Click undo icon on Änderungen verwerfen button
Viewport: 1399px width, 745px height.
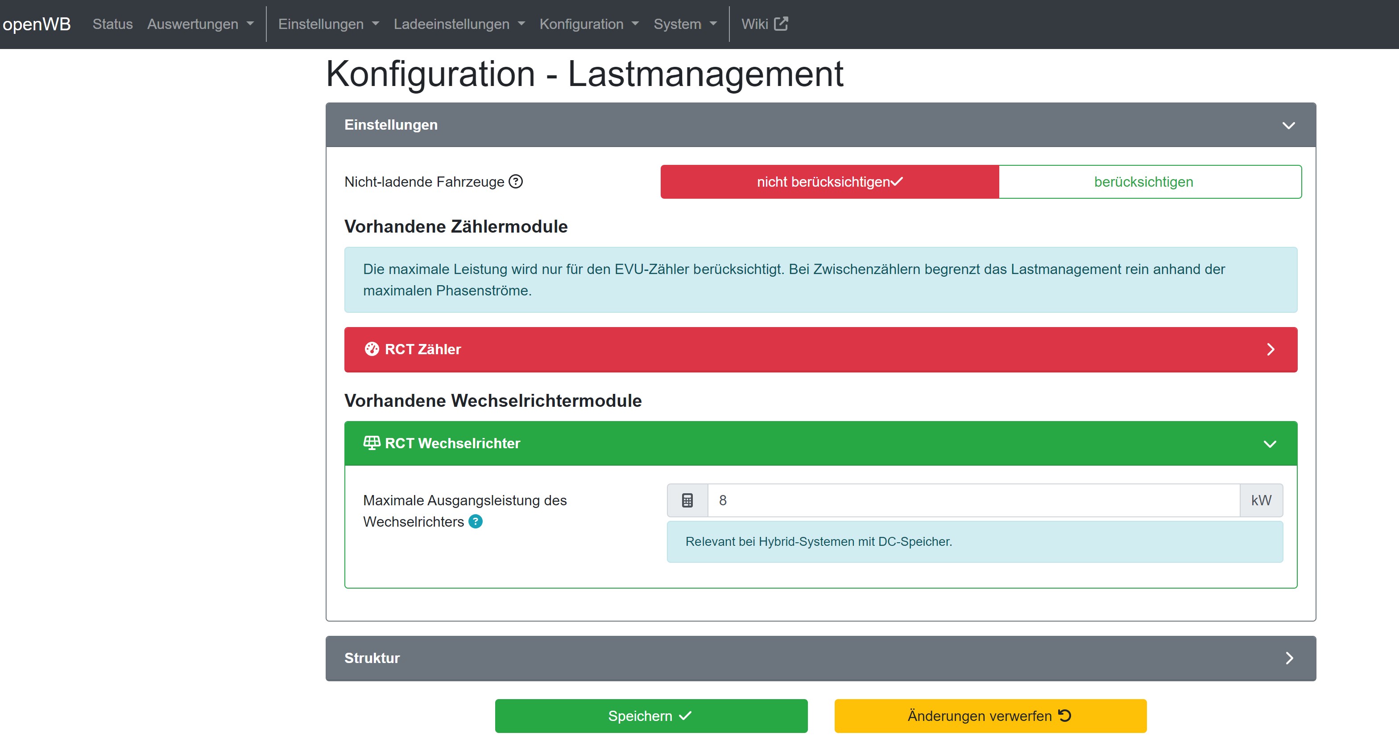tap(1064, 715)
